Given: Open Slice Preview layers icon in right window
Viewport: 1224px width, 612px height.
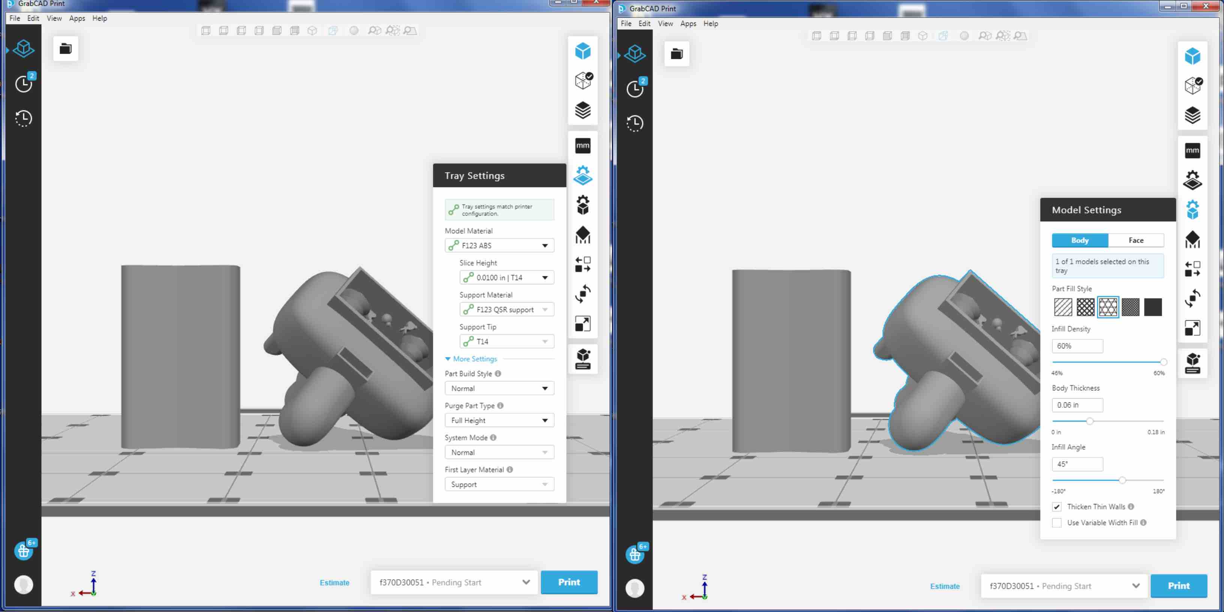Looking at the screenshot, I should pos(1192,115).
